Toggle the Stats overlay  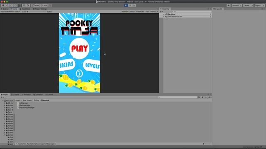click(147, 12)
